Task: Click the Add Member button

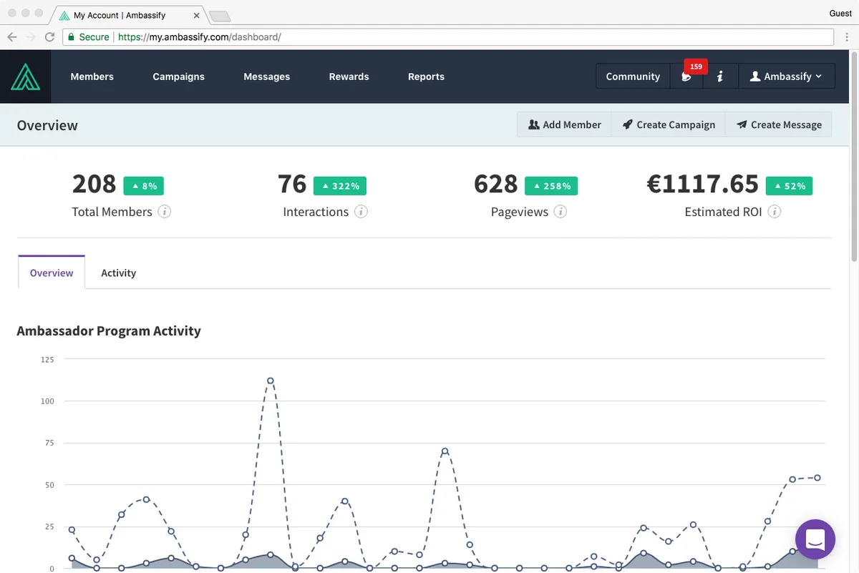Action: [564, 124]
